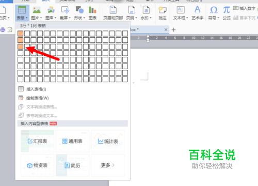Select the third highlighted cell in first grid column
The height and width of the screenshot is (186, 258).
(20, 47)
